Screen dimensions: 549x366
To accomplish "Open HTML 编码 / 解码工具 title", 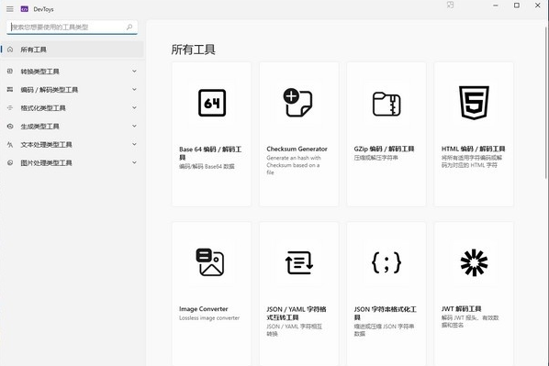I will (x=473, y=149).
